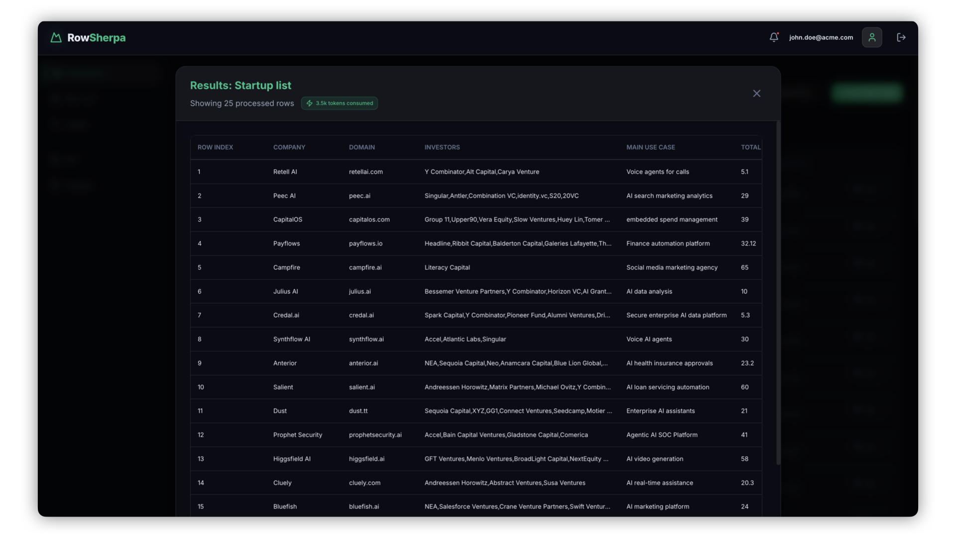
Task: Expand the truncated investors list for Julius AI
Action: coord(518,291)
